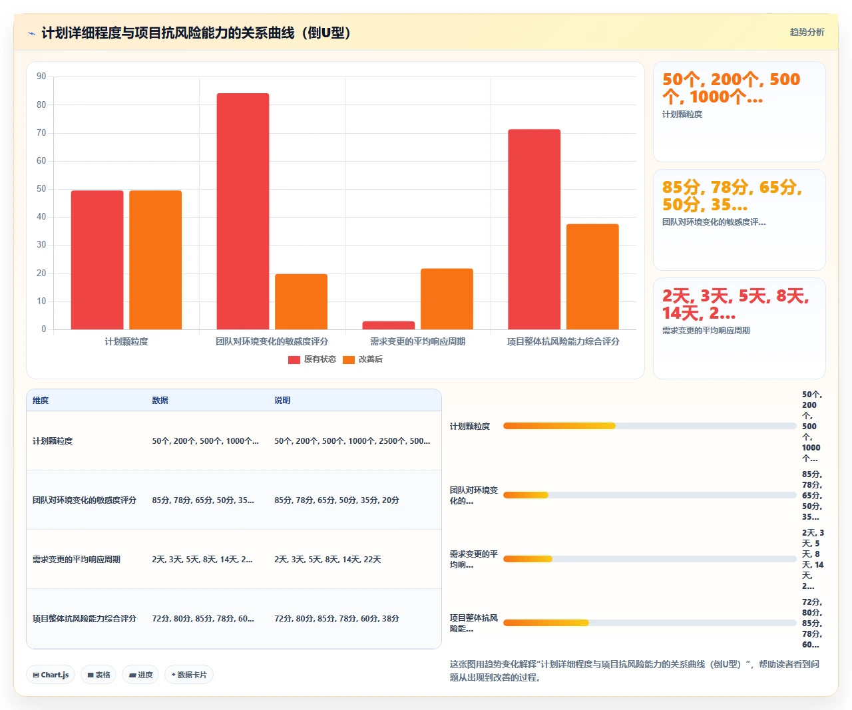The height and width of the screenshot is (710, 852).
Task: Click the 计划颗粒度 progress bar
Action: 650,426
